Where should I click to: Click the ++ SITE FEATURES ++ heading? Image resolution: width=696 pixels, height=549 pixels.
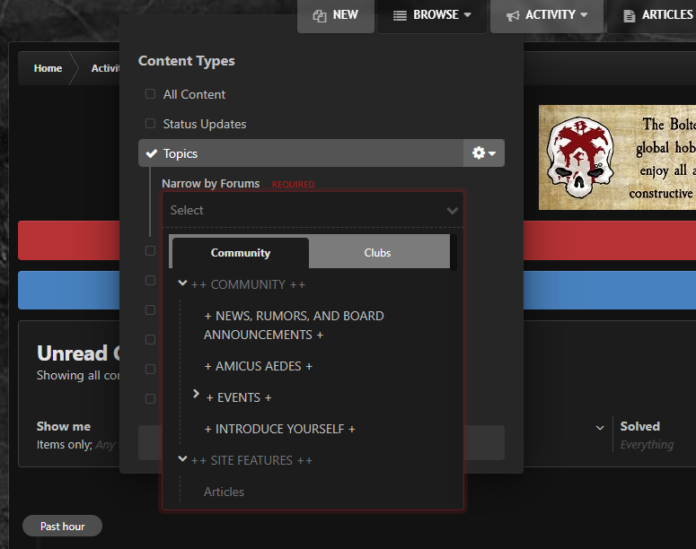[x=251, y=461]
